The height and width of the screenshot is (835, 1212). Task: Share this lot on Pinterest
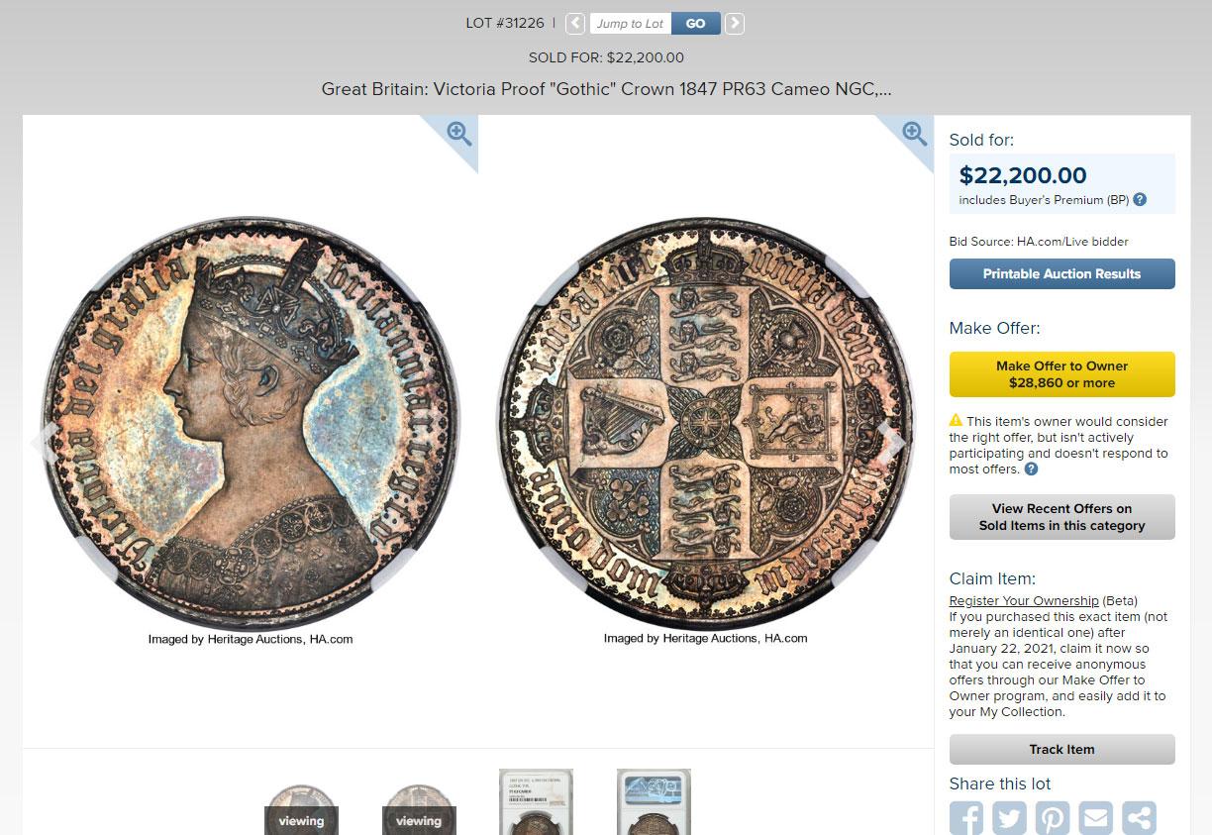[1053, 818]
